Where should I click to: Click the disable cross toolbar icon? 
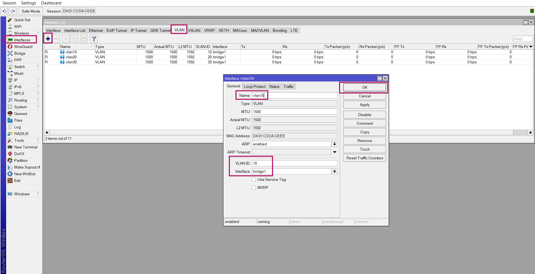point(74,39)
